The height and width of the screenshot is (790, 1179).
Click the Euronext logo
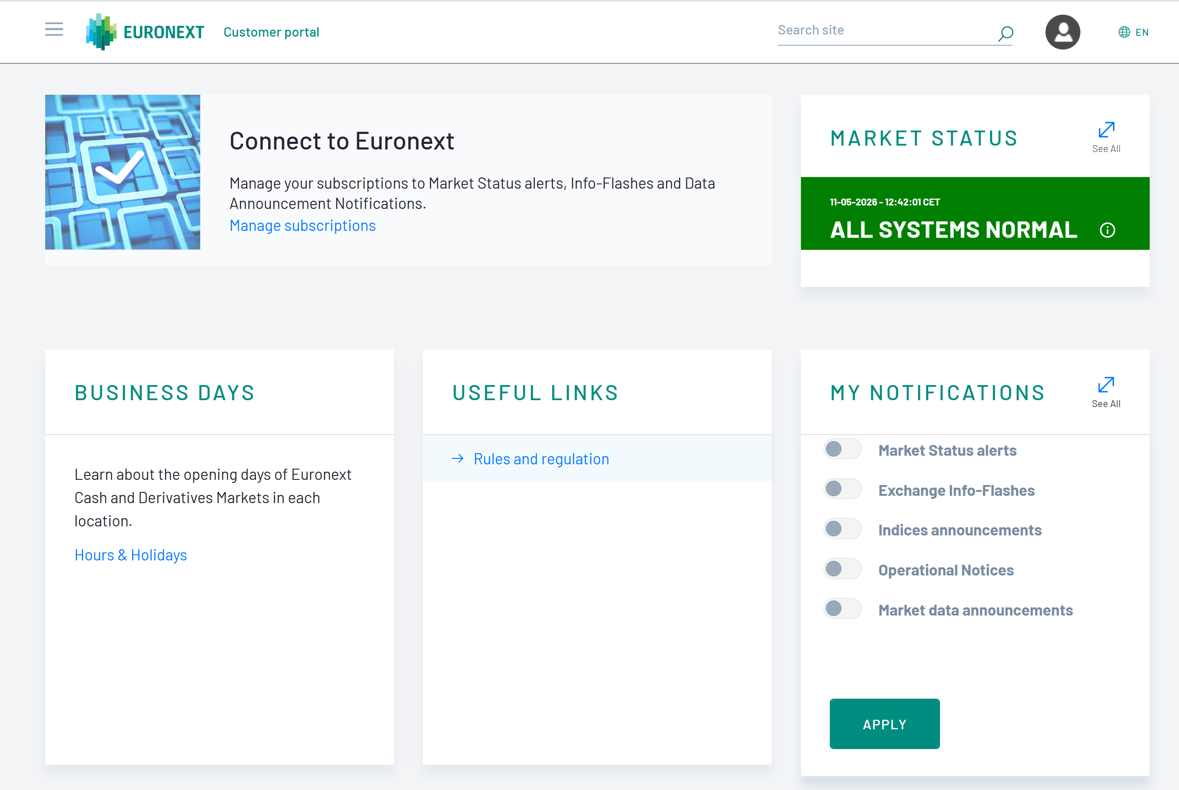(145, 32)
